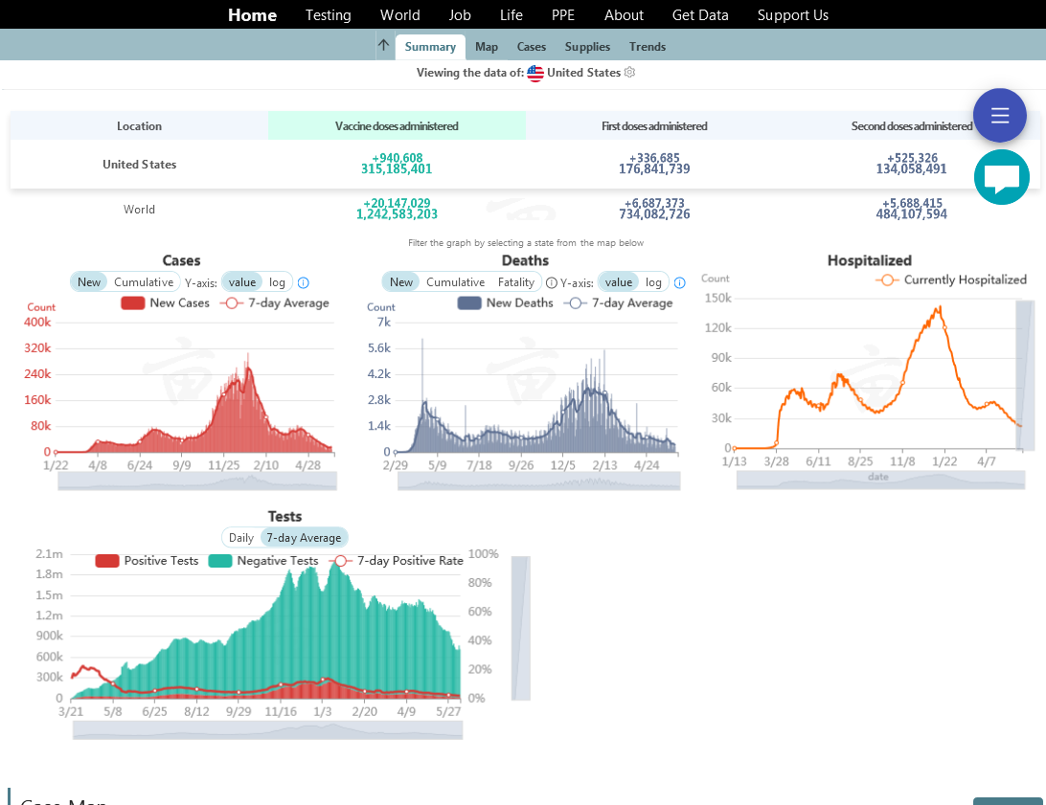Screen dimensions: 1046x805
Task: Click the Cases chart date range slider
Action: tap(197, 481)
